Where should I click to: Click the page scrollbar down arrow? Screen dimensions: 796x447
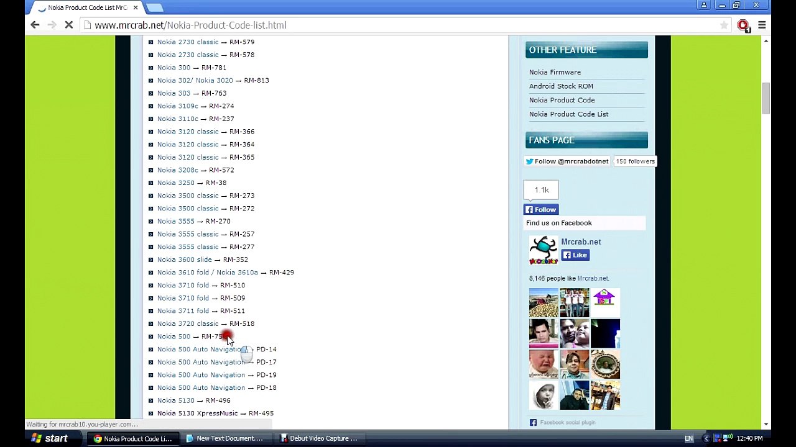(x=766, y=425)
